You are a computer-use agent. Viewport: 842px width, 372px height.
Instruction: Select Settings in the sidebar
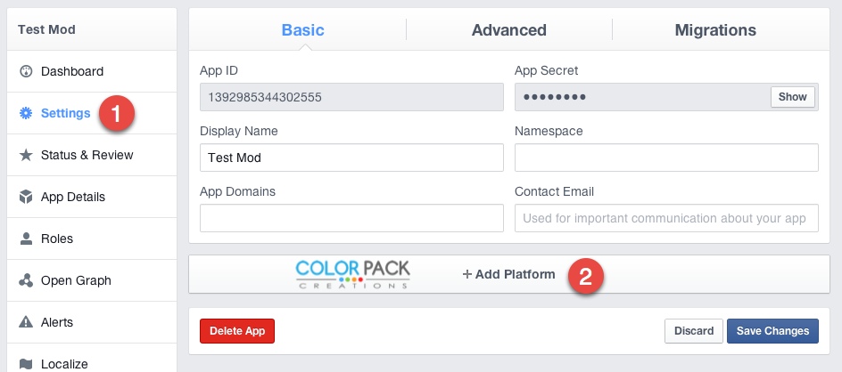tap(92, 113)
